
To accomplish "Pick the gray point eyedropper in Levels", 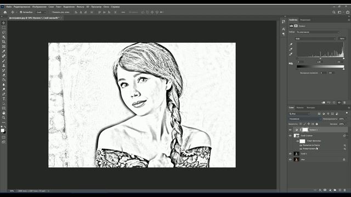I will coord(291,49).
